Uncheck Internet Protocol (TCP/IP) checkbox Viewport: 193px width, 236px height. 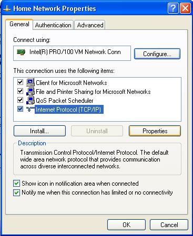coord(20,109)
